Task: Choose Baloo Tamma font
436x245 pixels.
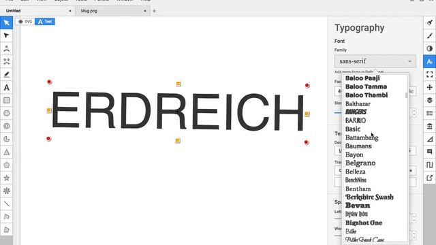Action: click(x=366, y=86)
